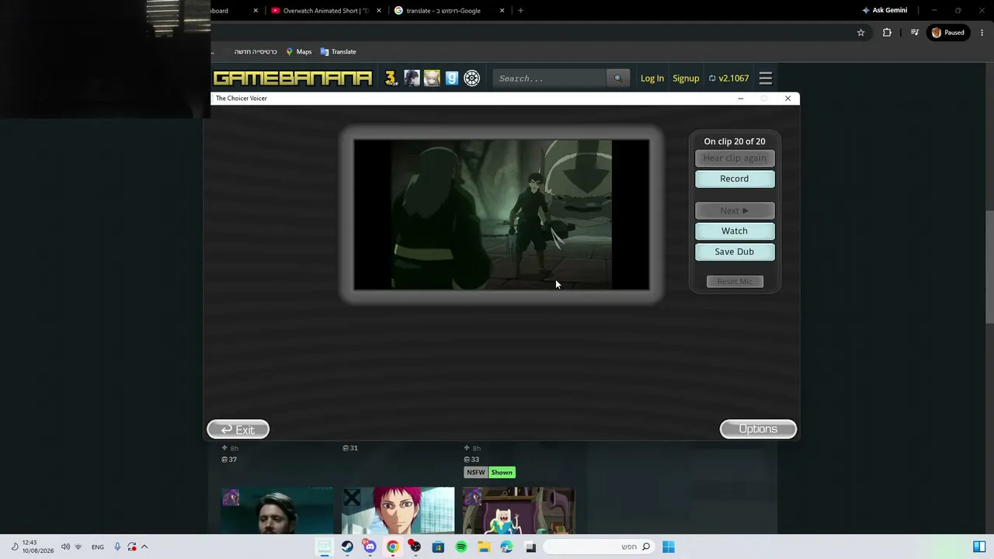The image size is (994, 559).
Task: Open the black task view taskbar icon
Action: point(530,547)
